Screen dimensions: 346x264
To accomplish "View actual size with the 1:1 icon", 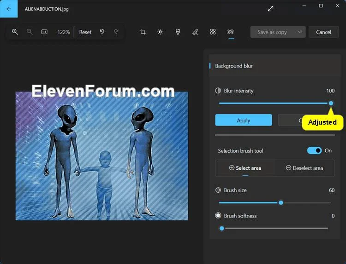I will (x=44, y=32).
